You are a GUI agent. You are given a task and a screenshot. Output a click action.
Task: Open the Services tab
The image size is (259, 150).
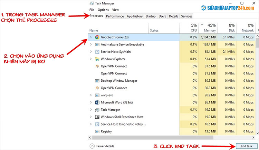pyautogui.click(x=186, y=16)
